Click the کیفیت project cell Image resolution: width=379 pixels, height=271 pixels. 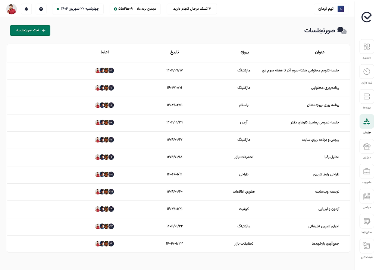point(244,209)
